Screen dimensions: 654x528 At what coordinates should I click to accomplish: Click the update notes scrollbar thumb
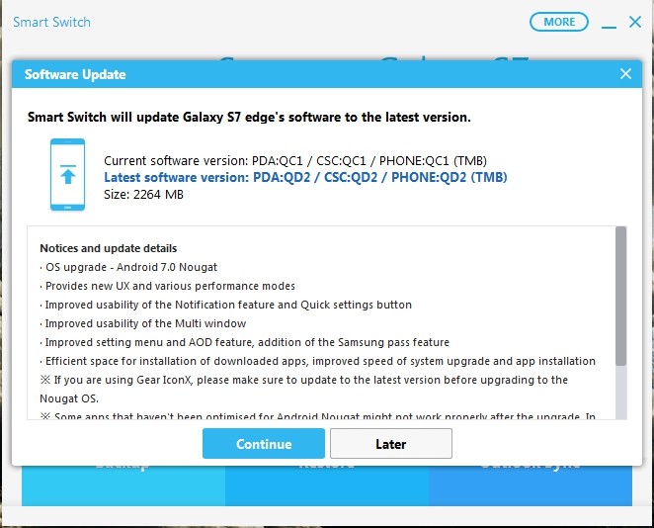pyautogui.click(x=620, y=297)
